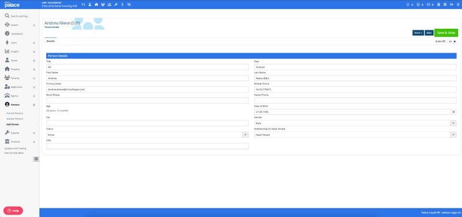Viewport: 462px width, 217px height.
Task: Open Updates and Training link
Action: [x=16, y=149]
